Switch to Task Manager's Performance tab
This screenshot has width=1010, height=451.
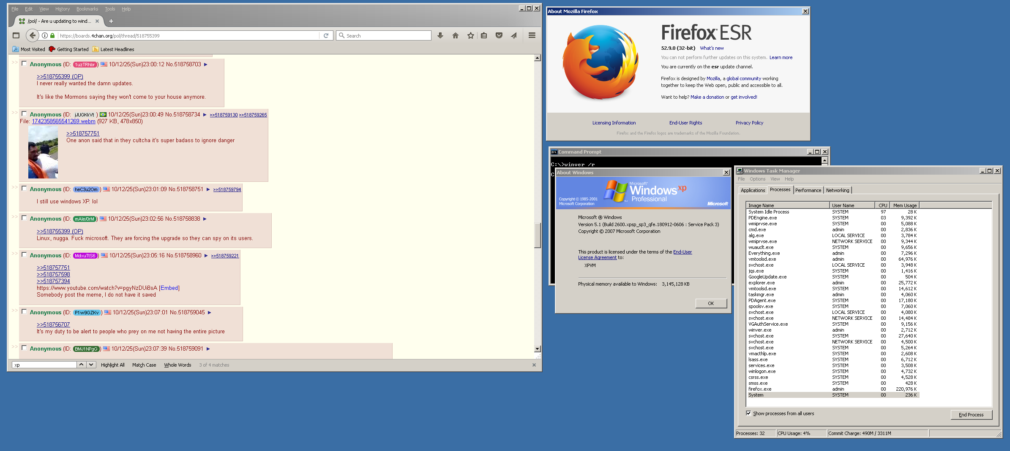pos(808,190)
